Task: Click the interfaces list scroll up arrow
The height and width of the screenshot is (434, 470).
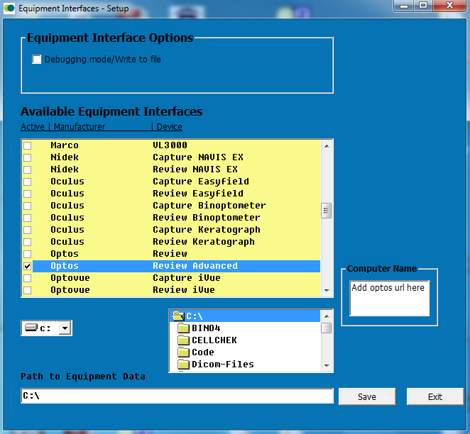Action: click(327, 146)
